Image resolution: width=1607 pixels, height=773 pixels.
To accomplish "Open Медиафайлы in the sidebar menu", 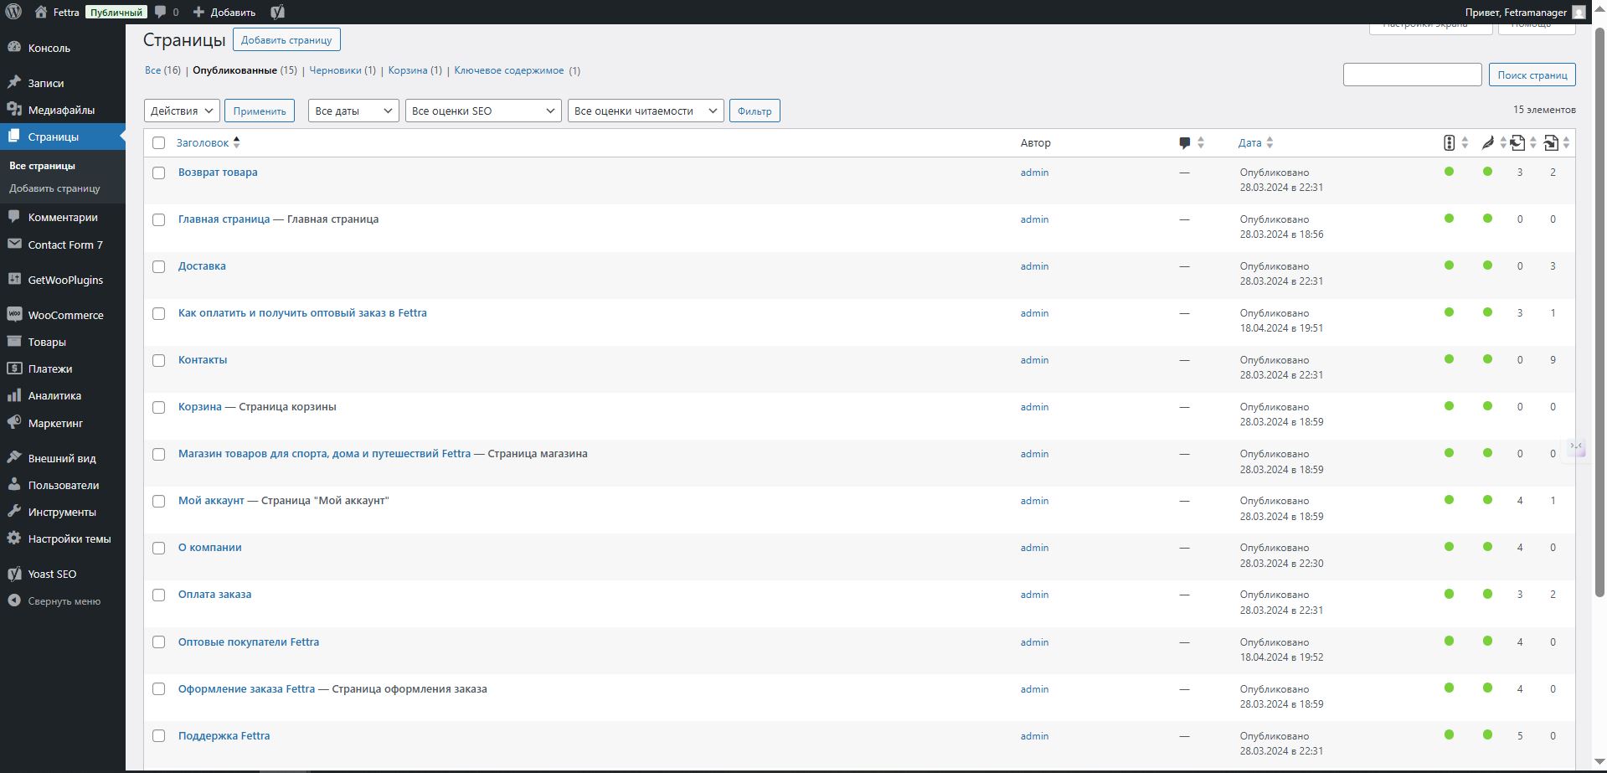I will [61, 110].
